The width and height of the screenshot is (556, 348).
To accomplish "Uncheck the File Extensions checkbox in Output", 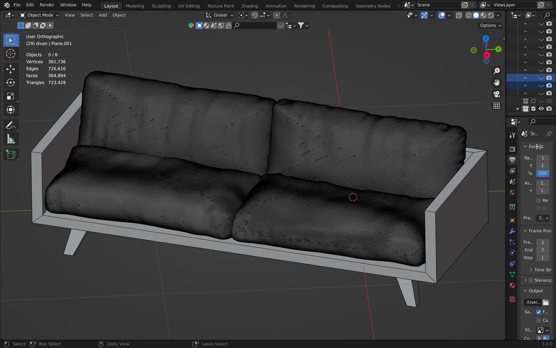I will 539,312.
